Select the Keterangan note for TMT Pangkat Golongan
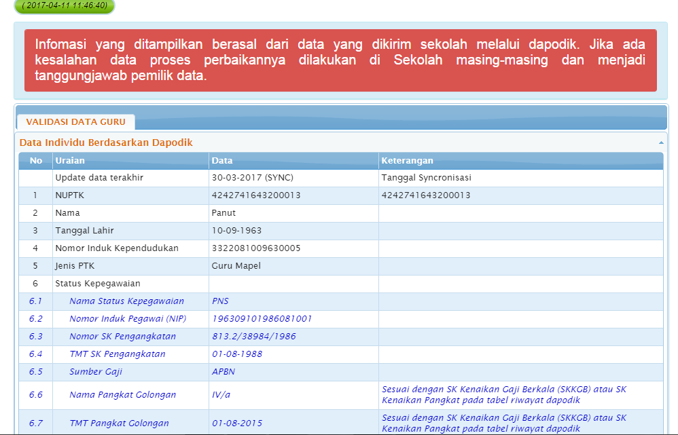Viewport: 678px width, 435px height. pyautogui.click(x=504, y=423)
